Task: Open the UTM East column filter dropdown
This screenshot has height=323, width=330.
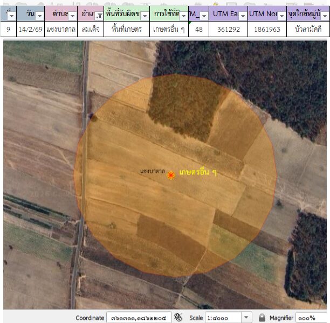Action: click(242, 16)
